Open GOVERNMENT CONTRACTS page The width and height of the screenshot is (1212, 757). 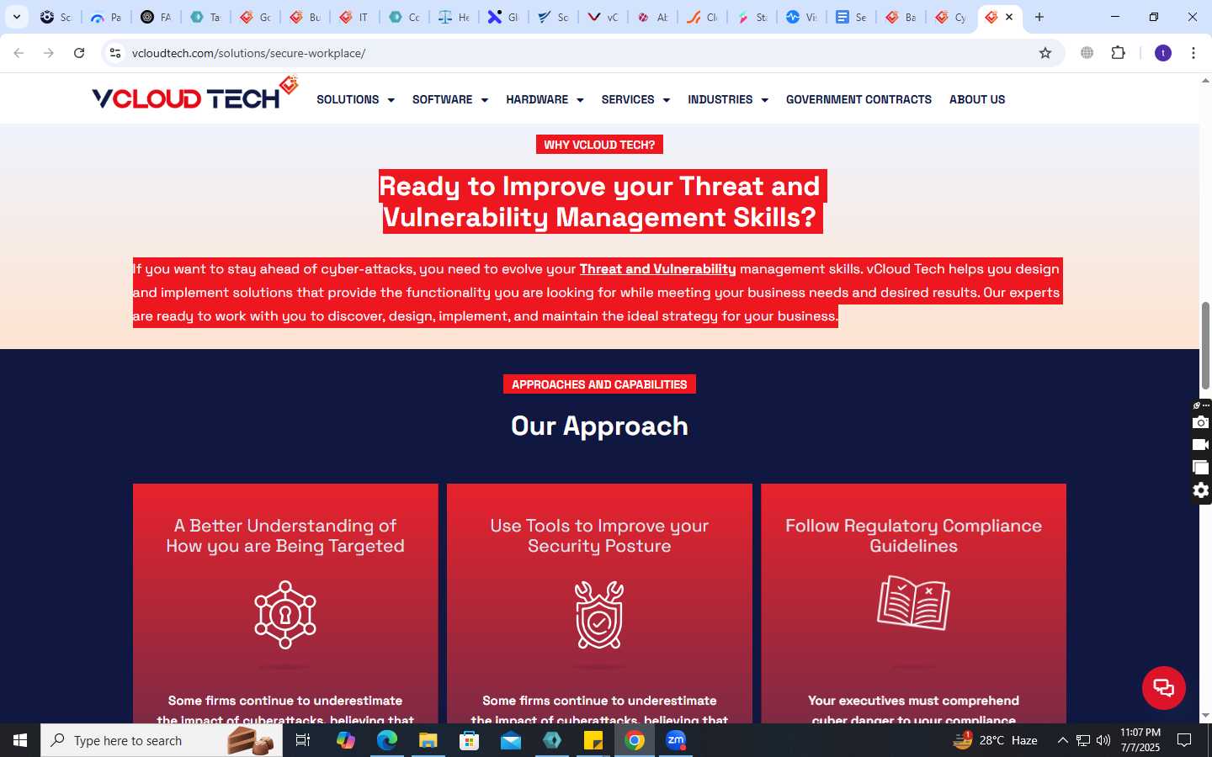[x=858, y=99]
